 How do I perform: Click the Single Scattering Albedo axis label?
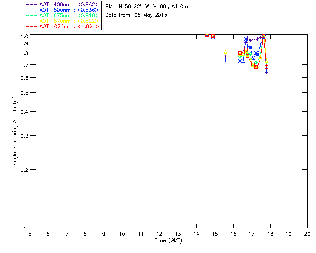15,131
